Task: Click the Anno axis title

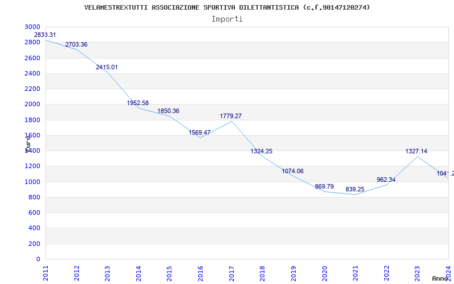Action: click(x=439, y=278)
